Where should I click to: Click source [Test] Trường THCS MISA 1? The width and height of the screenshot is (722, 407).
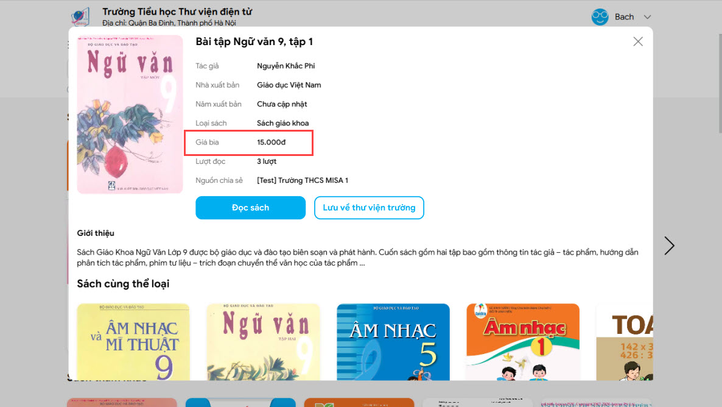coord(303,180)
